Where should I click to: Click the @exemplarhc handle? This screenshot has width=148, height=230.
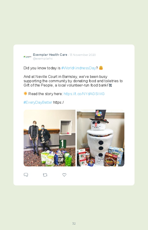coord(43,58)
